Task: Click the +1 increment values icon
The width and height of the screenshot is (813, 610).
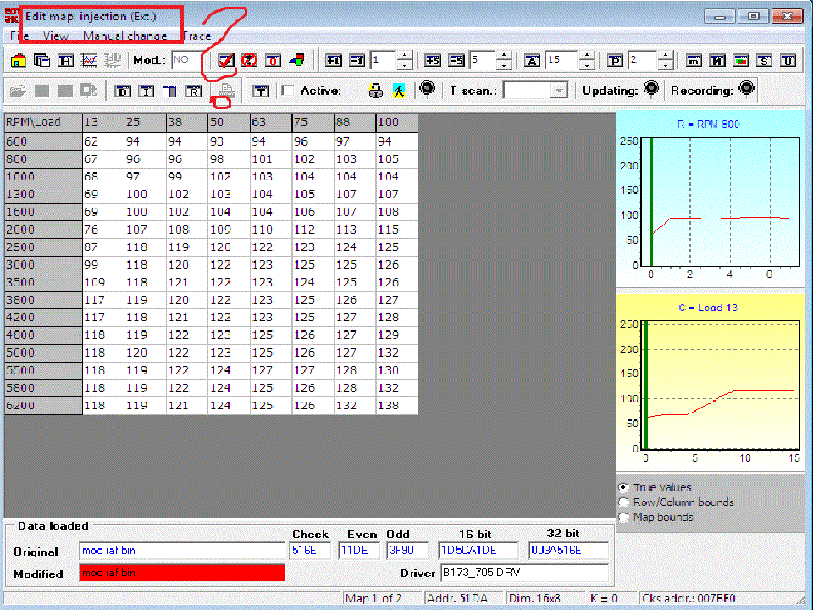Action: tap(334, 60)
